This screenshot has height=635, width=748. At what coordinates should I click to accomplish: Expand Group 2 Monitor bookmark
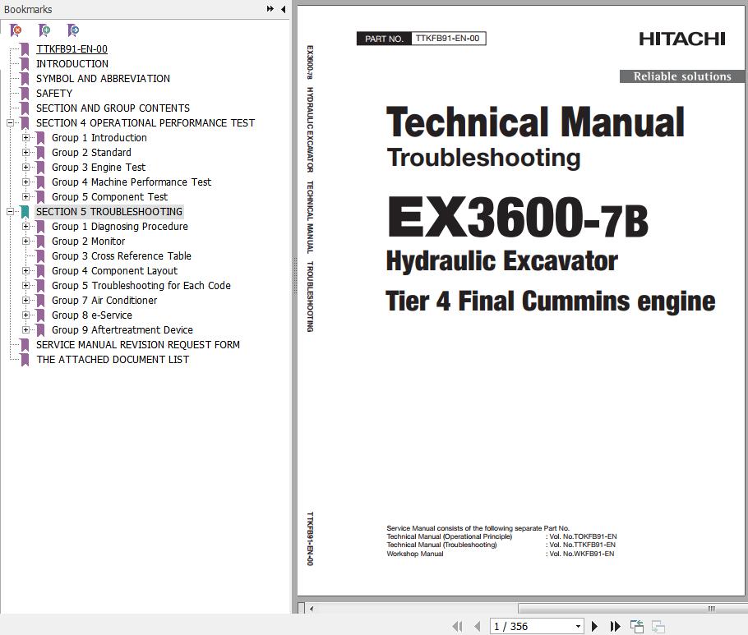25,242
